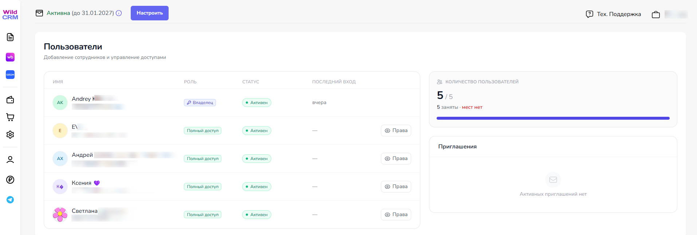Viewport: 697px width, 235px height.
Task: Click the blurred account name in the top bar
Action: click(x=676, y=15)
